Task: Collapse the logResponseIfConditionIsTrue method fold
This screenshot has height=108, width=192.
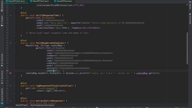Action: tap(15, 86)
